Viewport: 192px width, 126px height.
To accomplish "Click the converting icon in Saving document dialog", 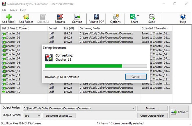I will [49, 57].
